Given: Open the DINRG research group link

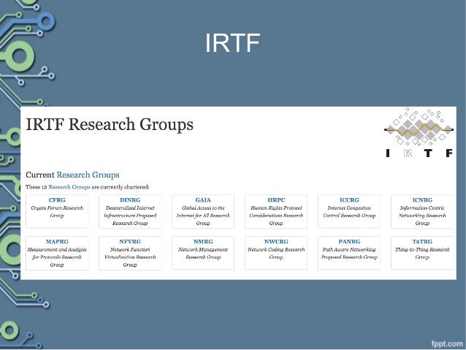Looking at the screenshot, I should point(130,200).
